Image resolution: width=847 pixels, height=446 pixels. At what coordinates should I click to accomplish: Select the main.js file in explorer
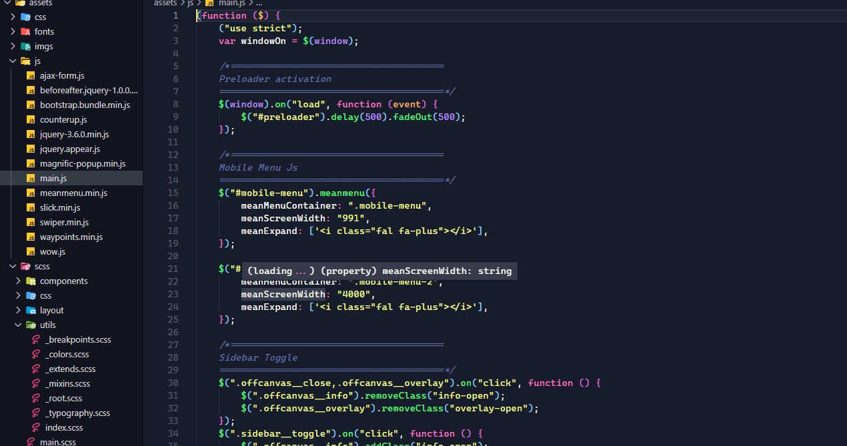click(x=53, y=178)
